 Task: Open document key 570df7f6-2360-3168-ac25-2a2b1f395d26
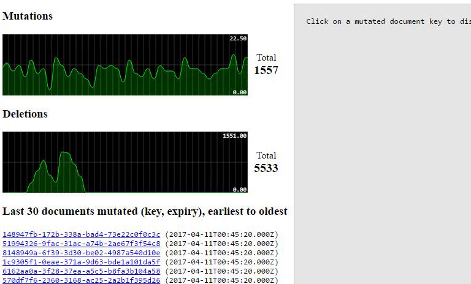[82, 280]
